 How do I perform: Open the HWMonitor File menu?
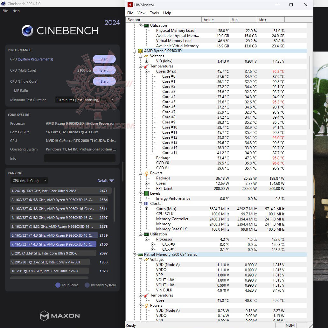coord(130,13)
